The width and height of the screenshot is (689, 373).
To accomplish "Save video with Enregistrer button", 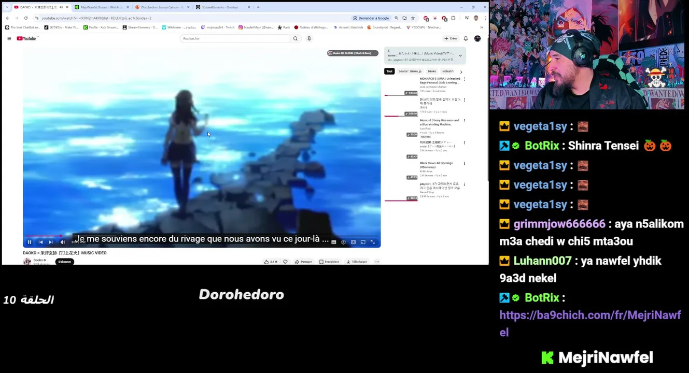I will point(329,262).
